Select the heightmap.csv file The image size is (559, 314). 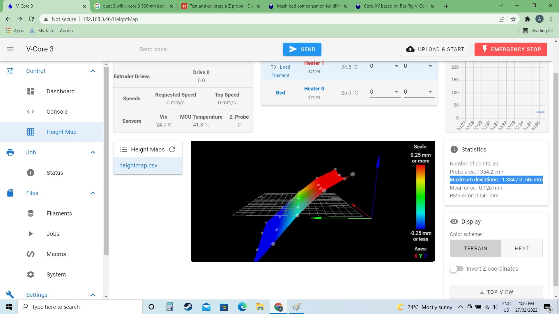click(138, 165)
